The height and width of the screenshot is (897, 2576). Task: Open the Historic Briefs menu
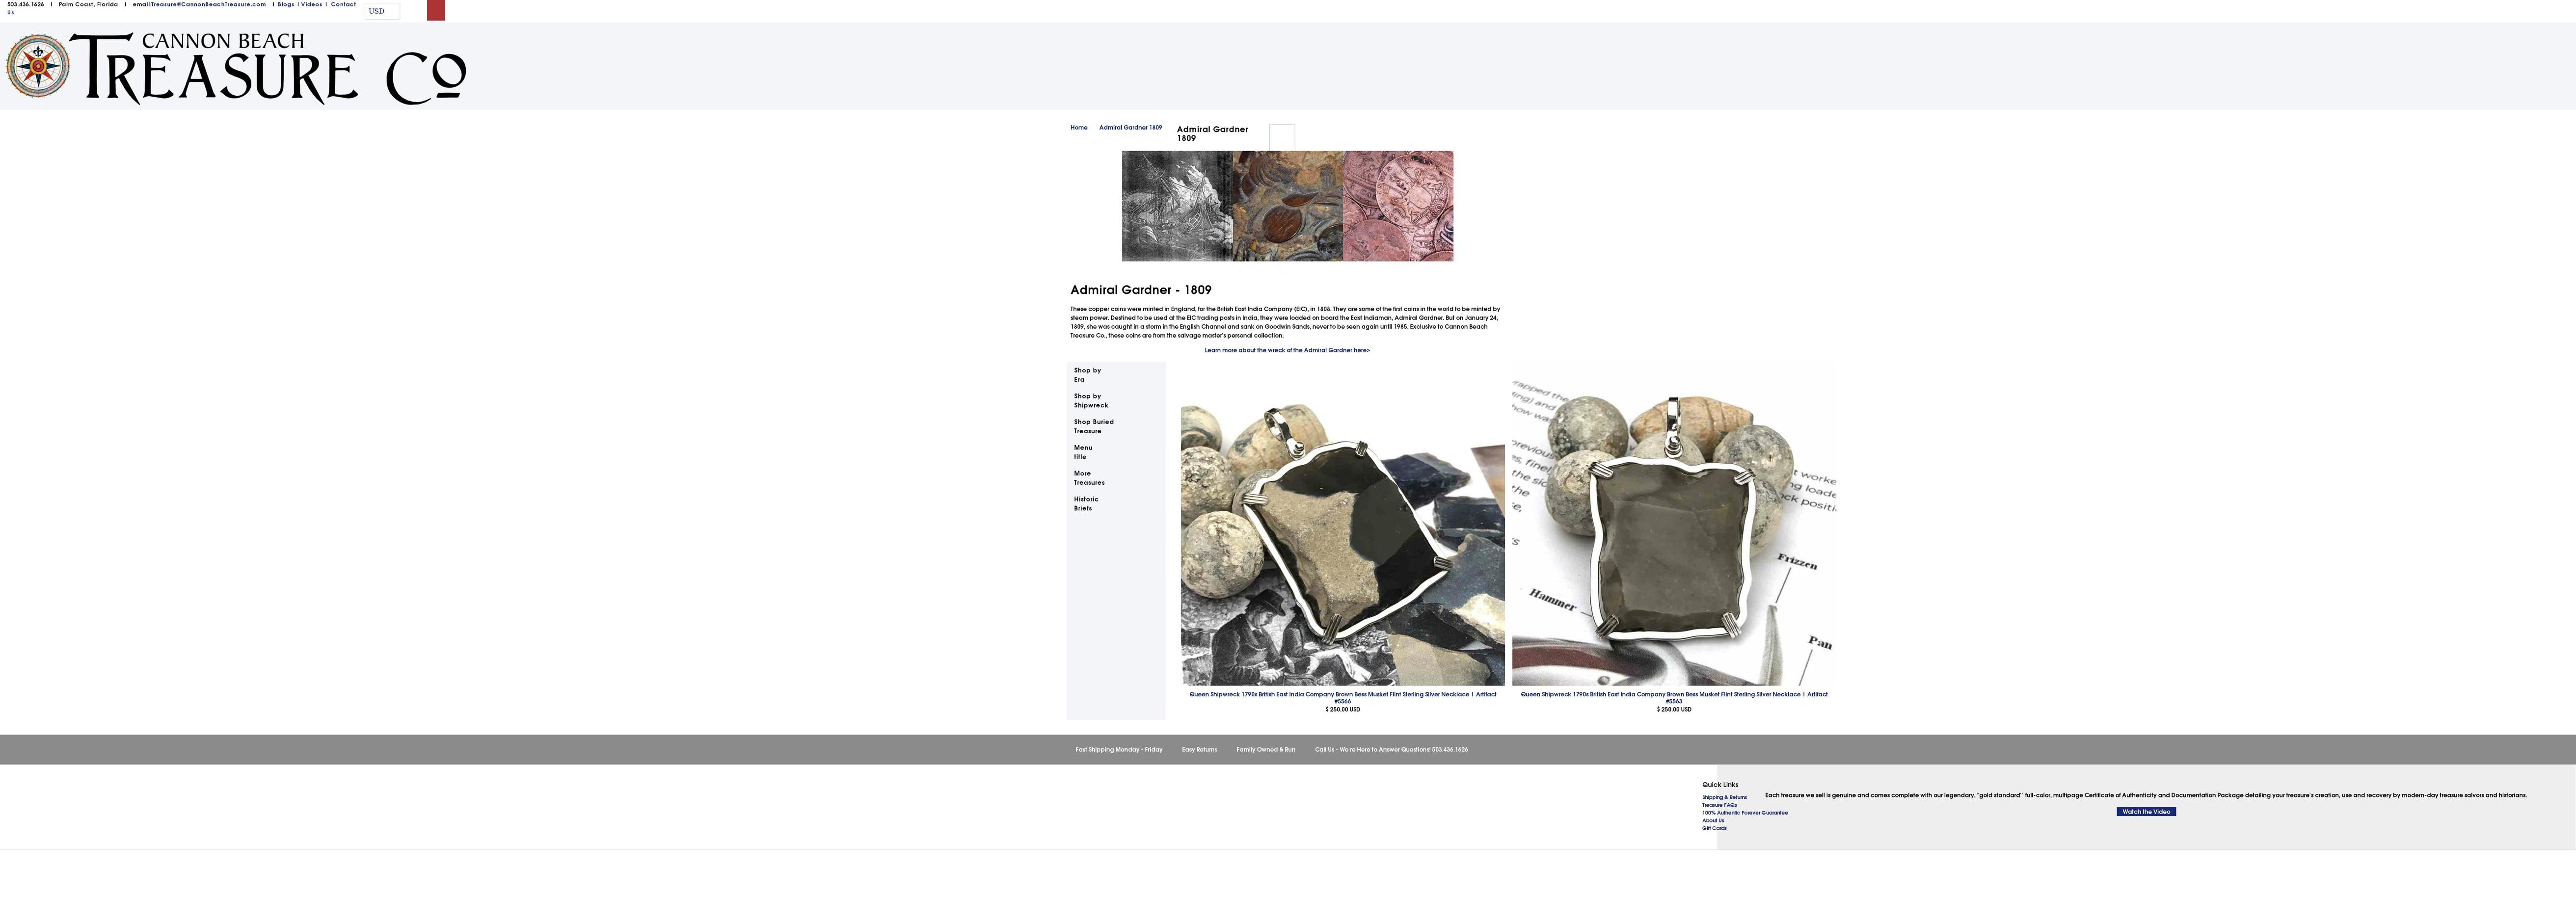(x=1086, y=504)
